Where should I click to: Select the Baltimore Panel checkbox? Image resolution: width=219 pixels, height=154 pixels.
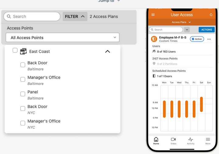[23, 94]
